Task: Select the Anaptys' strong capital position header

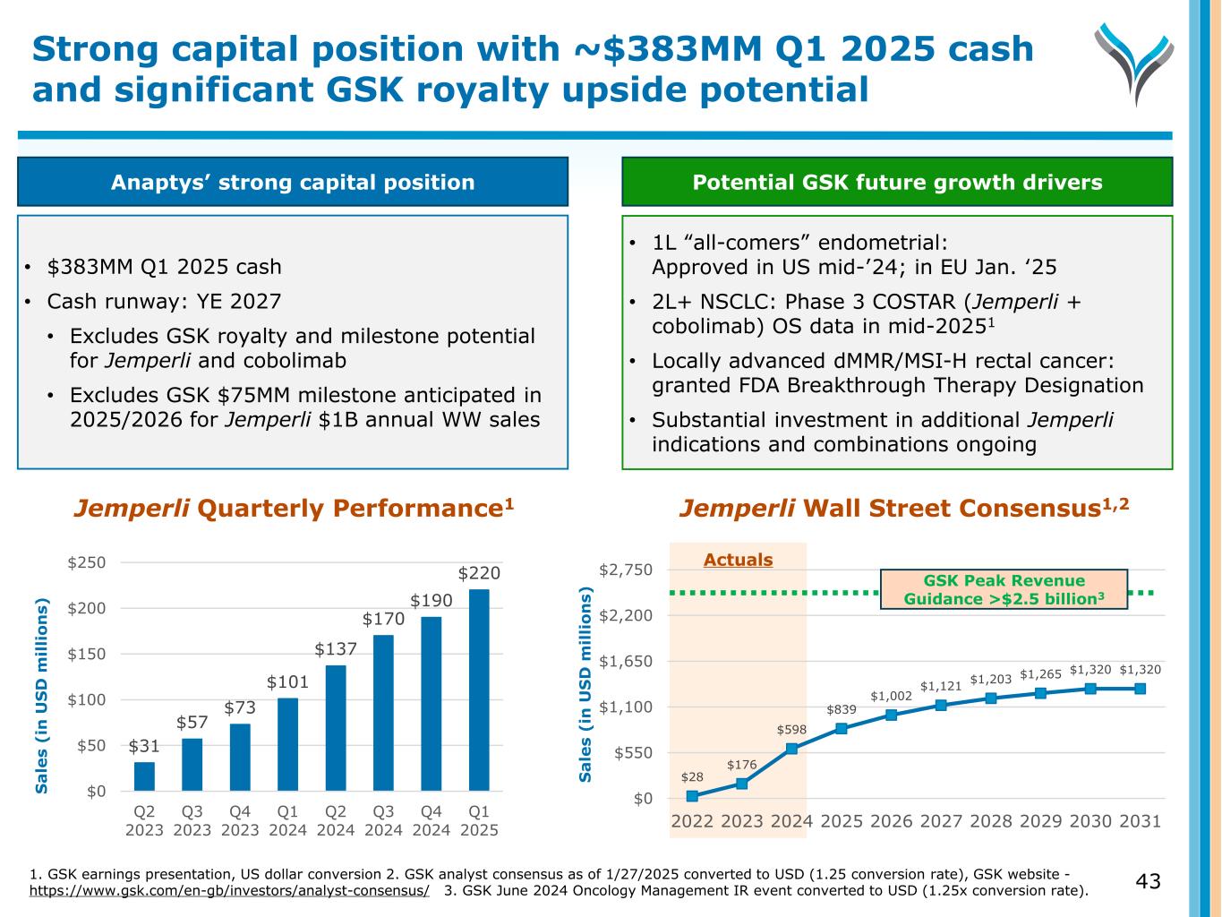Action: [293, 183]
